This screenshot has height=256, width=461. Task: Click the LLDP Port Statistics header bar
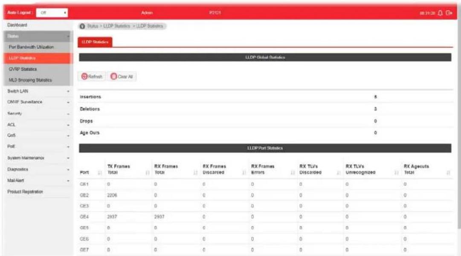click(x=265, y=148)
